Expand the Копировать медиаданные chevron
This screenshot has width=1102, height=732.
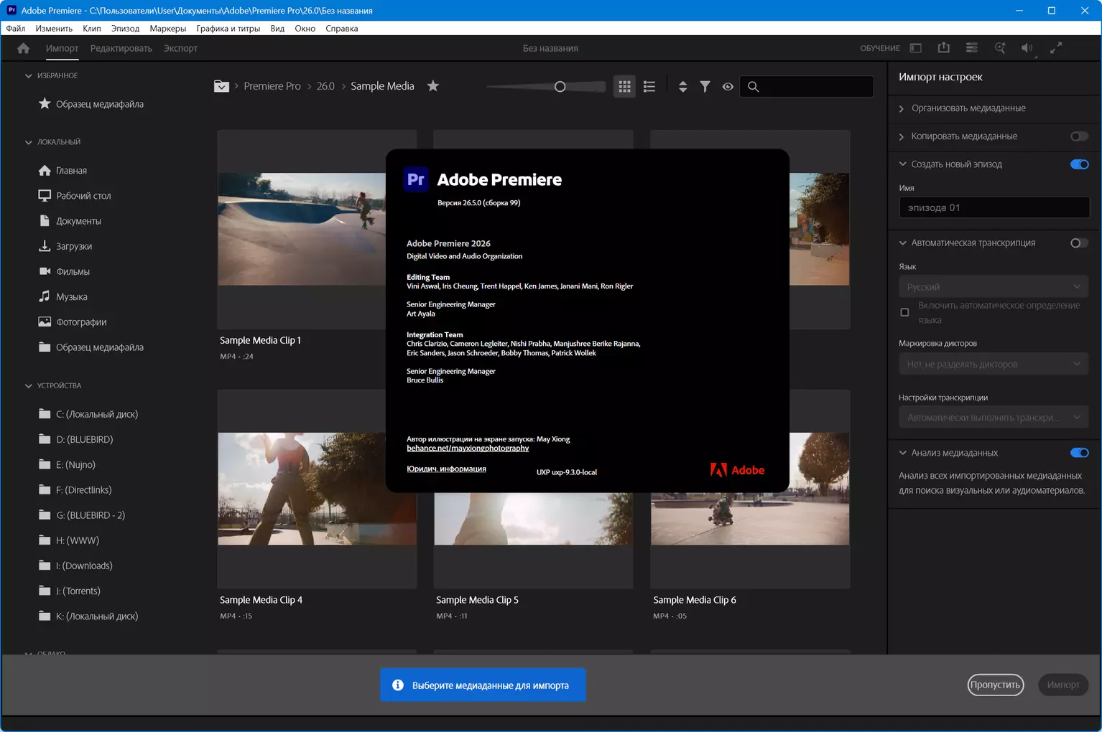pos(902,136)
